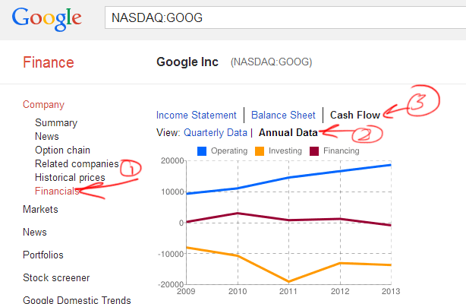
Task: Click the blue Operating legend swatch
Action: (x=202, y=151)
